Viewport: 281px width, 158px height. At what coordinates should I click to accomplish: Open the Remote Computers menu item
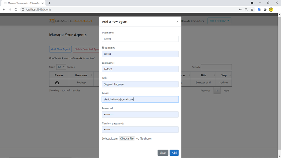(193, 21)
